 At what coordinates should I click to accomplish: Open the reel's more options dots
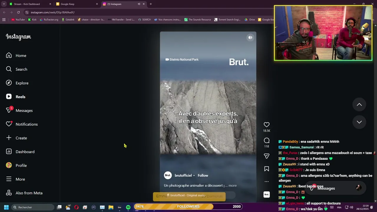pyautogui.click(x=267, y=181)
